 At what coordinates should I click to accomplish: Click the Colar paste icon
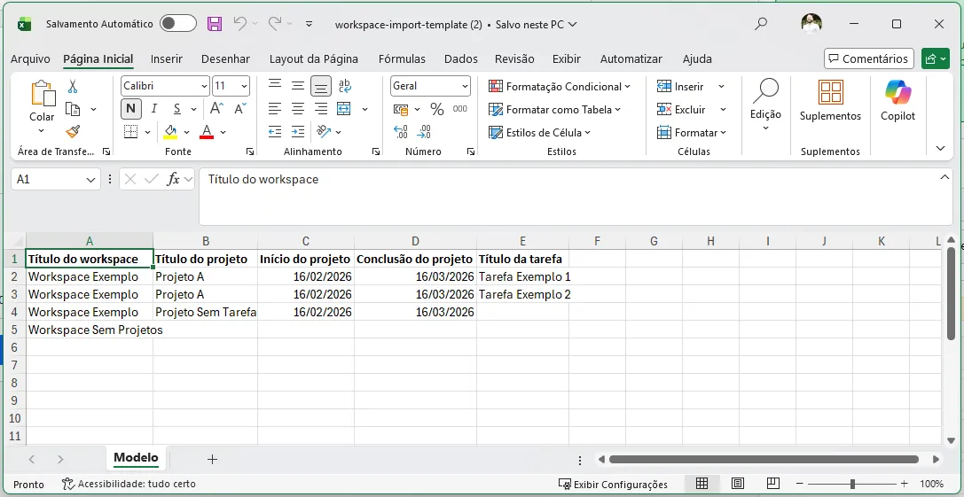point(42,93)
